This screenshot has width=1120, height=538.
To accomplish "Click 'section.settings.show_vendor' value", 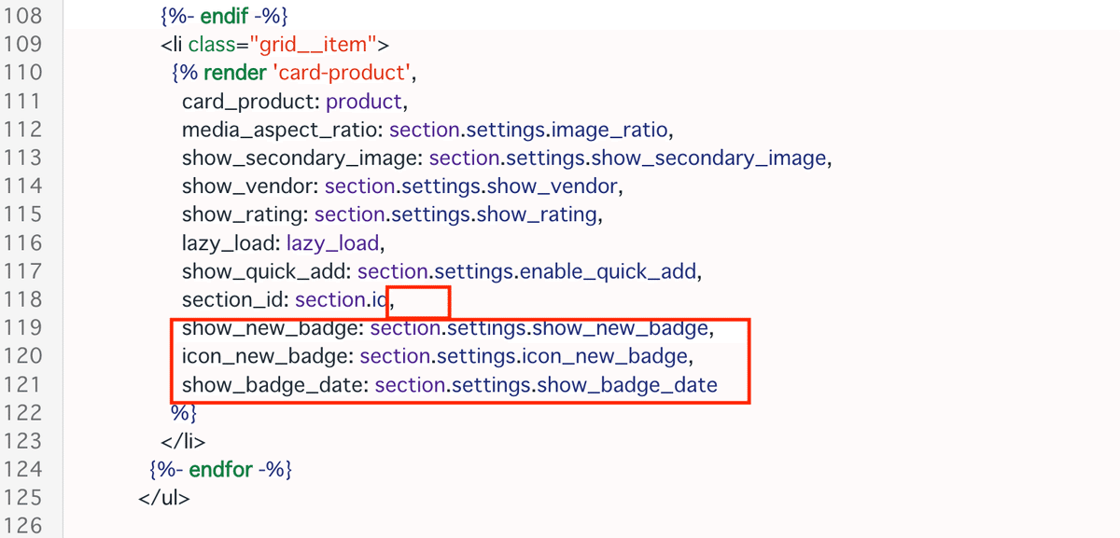I will (x=471, y=186).
